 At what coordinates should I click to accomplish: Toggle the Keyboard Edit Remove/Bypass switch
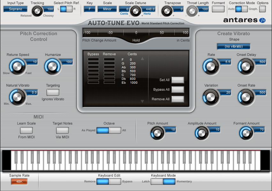coord(109,181)
